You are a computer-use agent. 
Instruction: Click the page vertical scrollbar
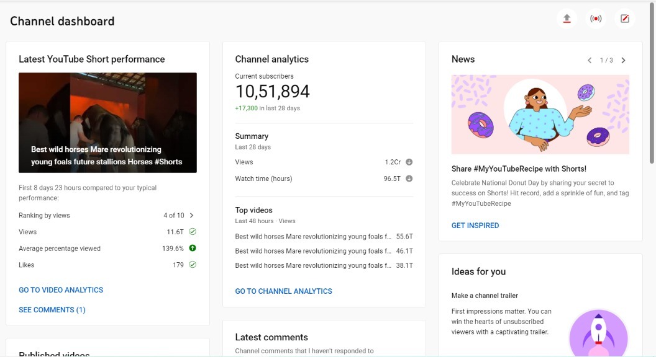coord(652,84)
